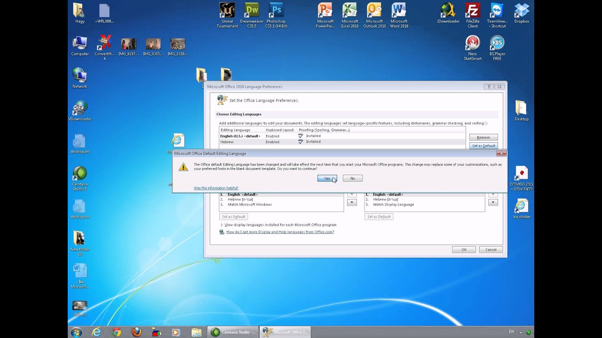Open the biz otrider shortcut icon
Image resolution: width=602 pixels, height=338 pixels.
522,209
